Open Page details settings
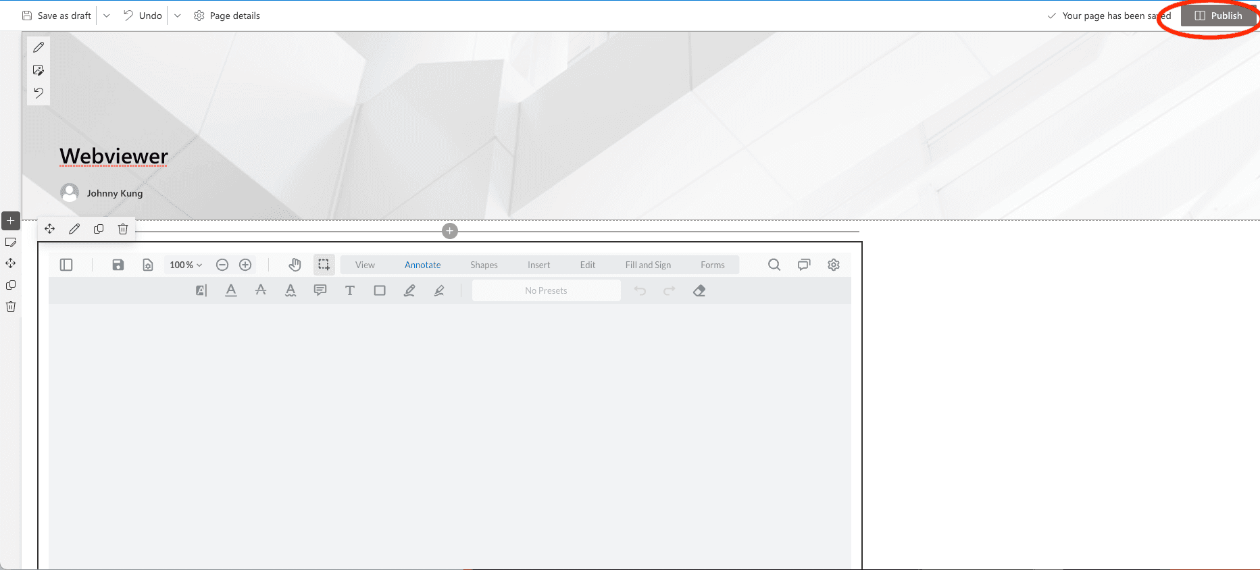Viewport: 1260px width, 570px height. coord(227,16)
